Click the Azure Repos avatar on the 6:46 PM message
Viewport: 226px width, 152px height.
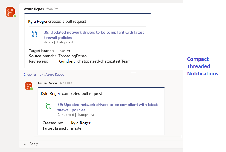tap(10, 12)
